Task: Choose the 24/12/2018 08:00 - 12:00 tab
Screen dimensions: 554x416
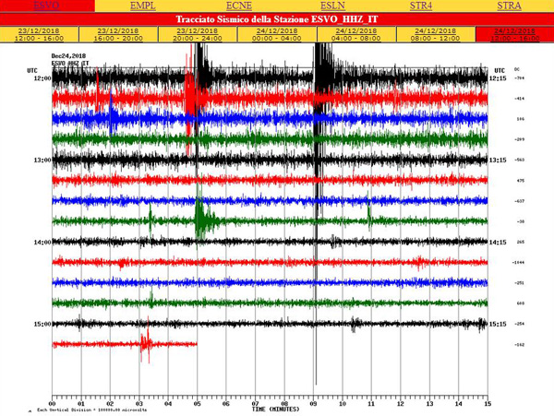Action: [435, 34]
